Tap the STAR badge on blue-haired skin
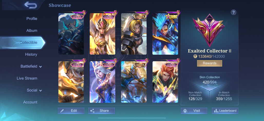The width and height of the screenshot is (264, 121). (171, 17)
